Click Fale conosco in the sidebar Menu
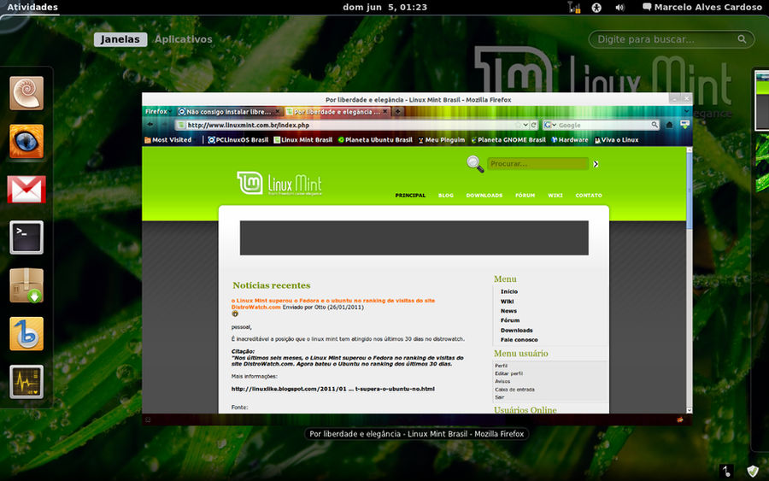This screenshot has width=769, height=481. coord(519,339)
